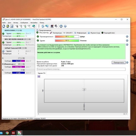
Task: Click the graph's right scroll arrow
Action: 126,114
